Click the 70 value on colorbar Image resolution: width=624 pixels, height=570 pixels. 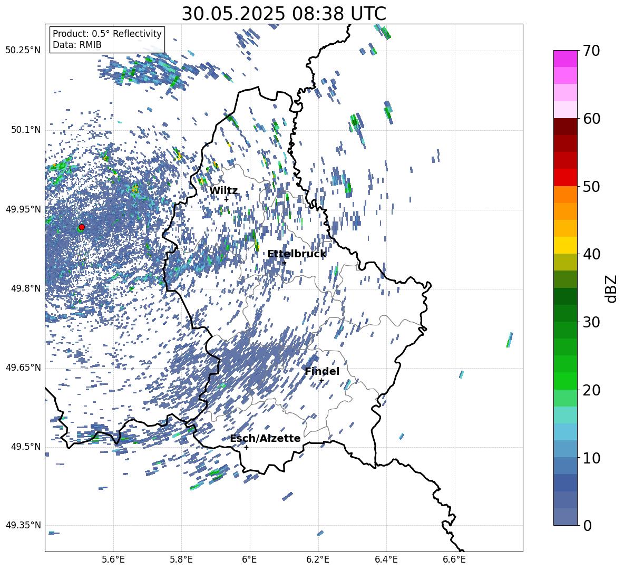pos(591,51)
